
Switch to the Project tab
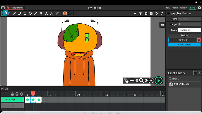tap(5, 89)
